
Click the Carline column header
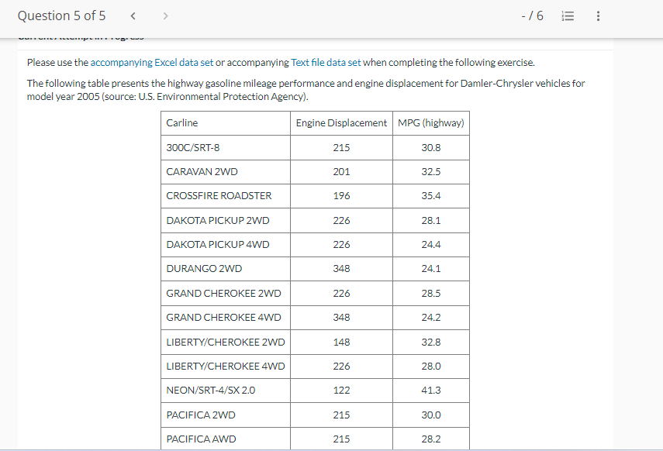click(x=226, y=123)
